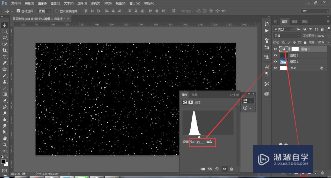Open the 图像(I) menu

point(42,3)
